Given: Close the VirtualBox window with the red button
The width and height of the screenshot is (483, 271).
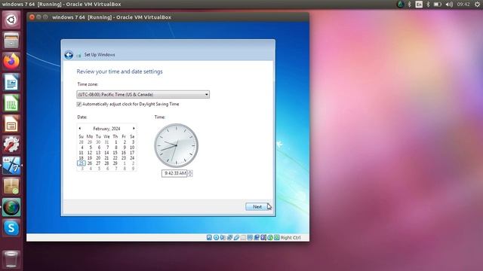Looking at the screenshot, I should coord(32,17).
